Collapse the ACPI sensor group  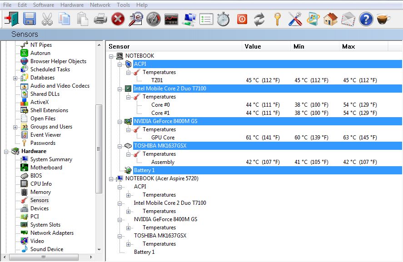120,64
